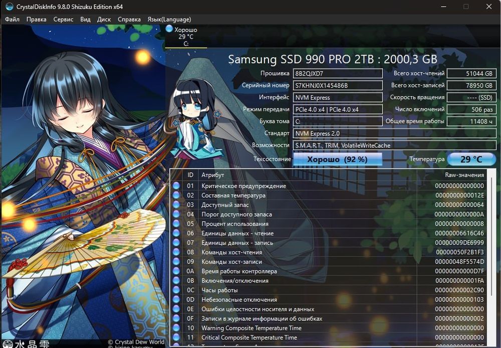Select row Часы работы

tap(330, 290)
